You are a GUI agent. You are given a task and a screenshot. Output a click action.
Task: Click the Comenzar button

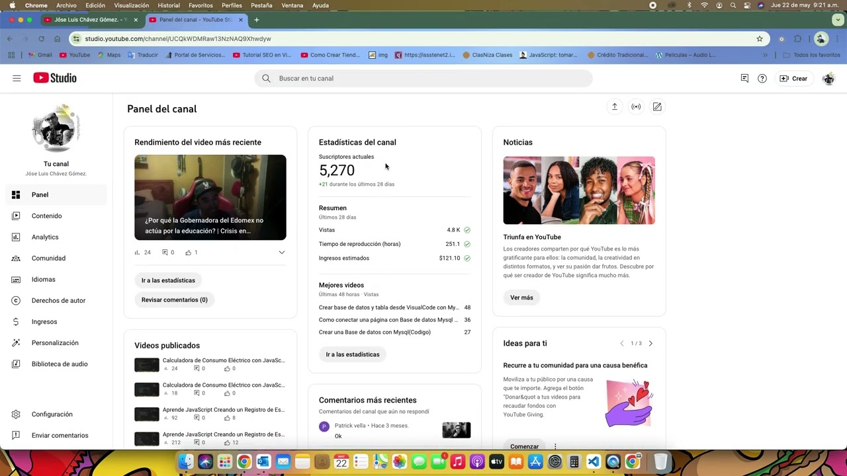coord(524,446)
